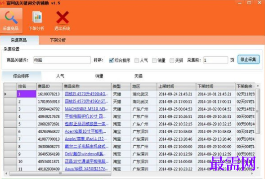Open the MACHENIKE M510 product link

point(86,109)
